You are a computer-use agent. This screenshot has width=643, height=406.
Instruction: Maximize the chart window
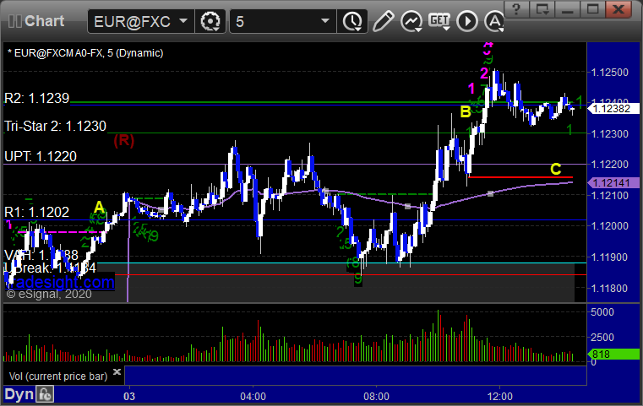click(x=592, y=9)
